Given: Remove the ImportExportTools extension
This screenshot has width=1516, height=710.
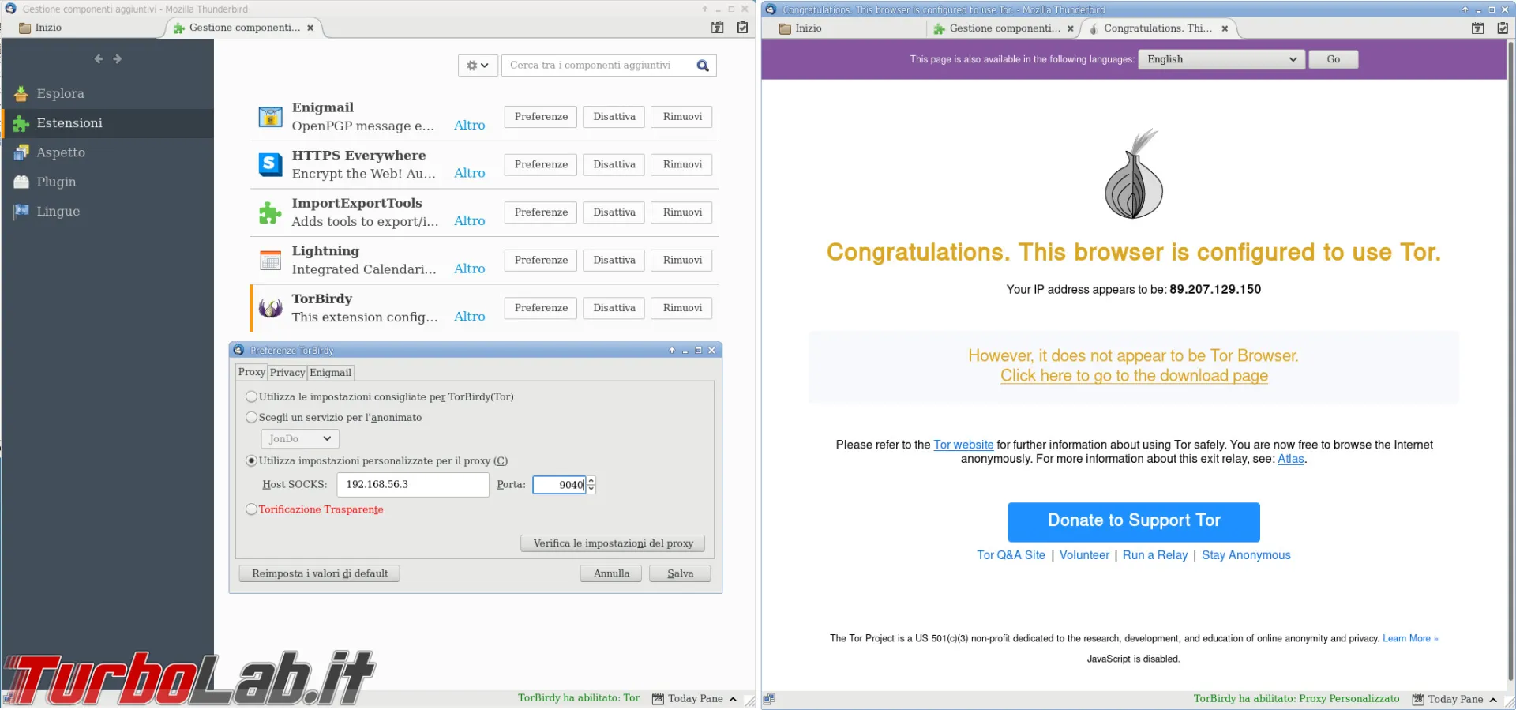Looking at the screenshot, I should click(682, 212).
